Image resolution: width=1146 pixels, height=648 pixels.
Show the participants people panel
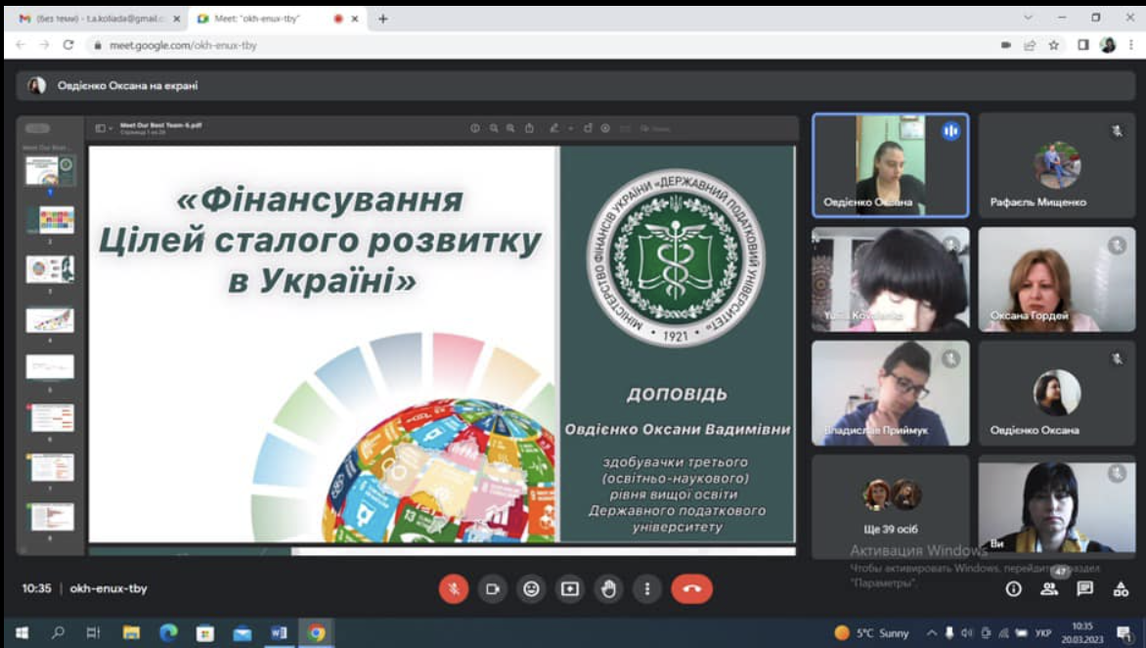pyautogui.click(x=1049, y=588)
